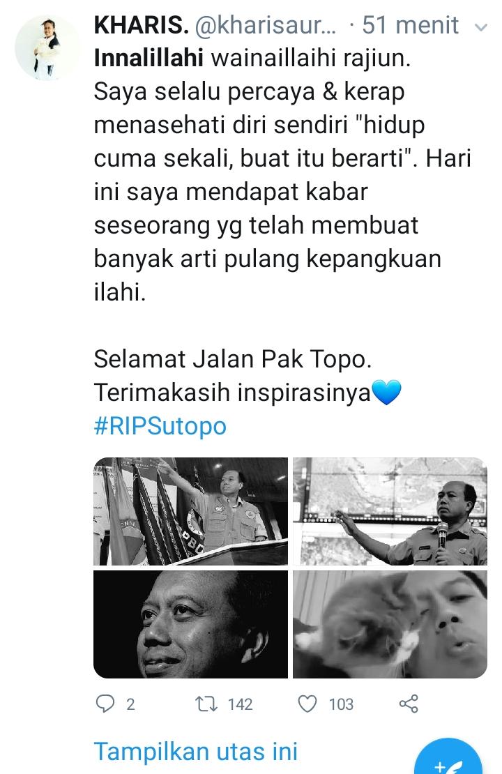
Task: Compose new tweet with floating button
Action: pyautogui.click(x=448, y=758)
